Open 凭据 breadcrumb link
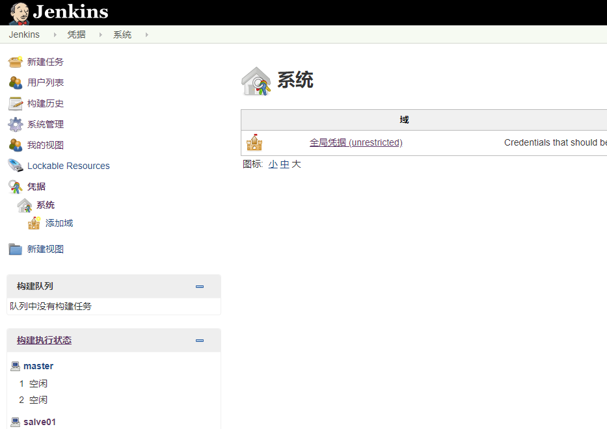 [76, 34]
